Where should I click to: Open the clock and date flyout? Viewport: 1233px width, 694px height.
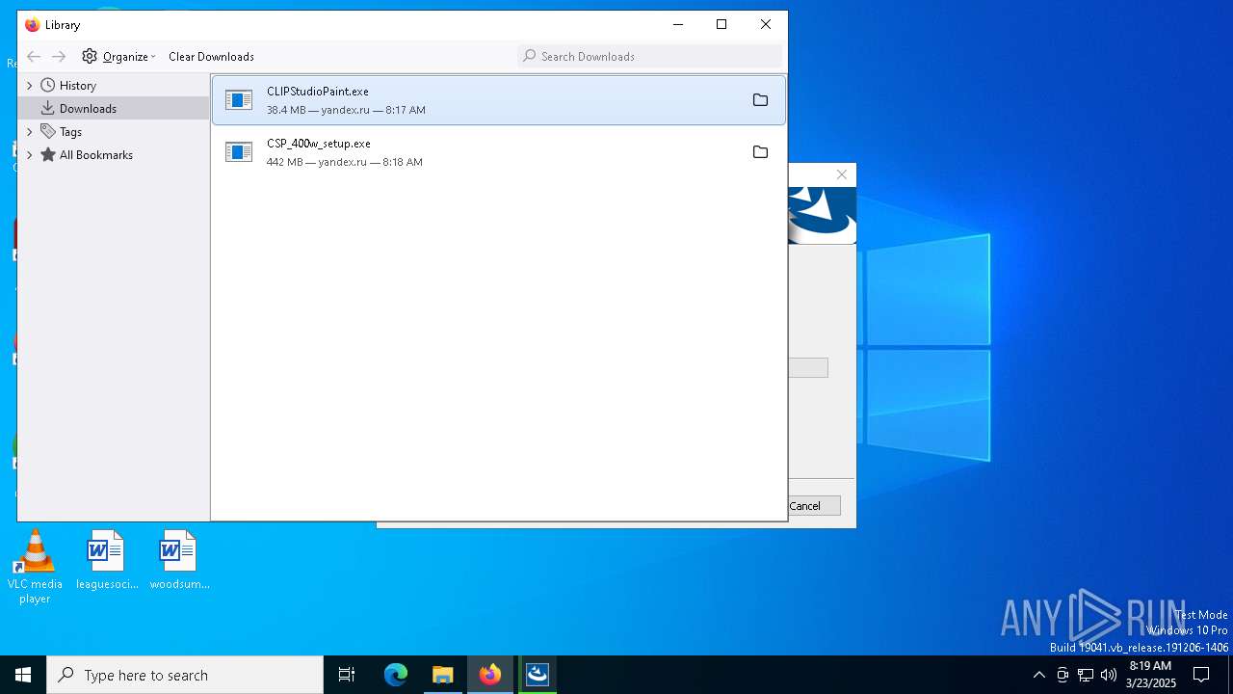click(1150, 675)
